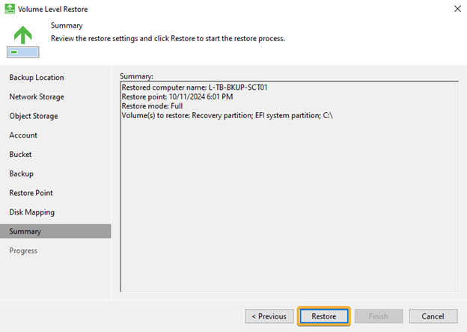
Task: Click inside the Summary text box
Action: click(x=289, y=186)
